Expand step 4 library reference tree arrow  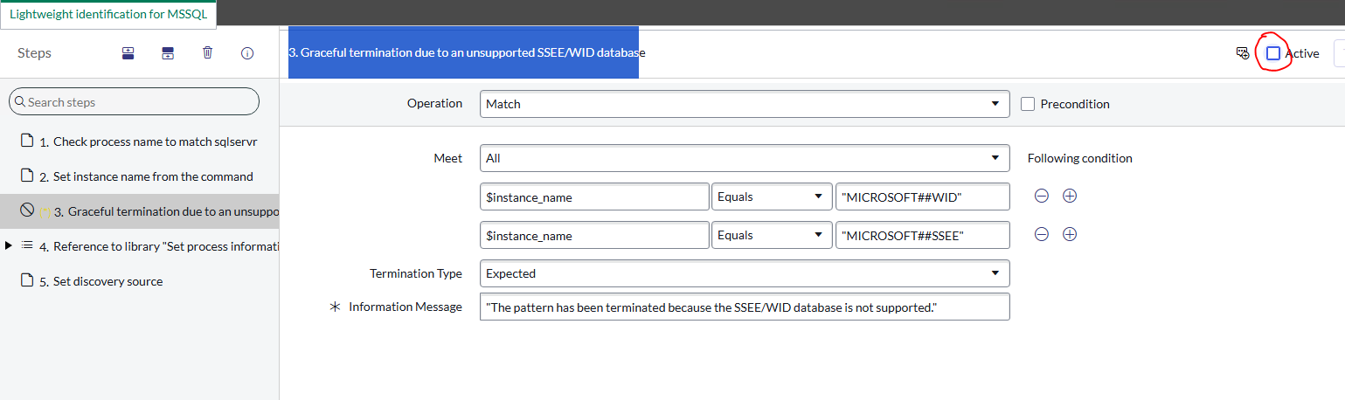click(x=9, y=245)
